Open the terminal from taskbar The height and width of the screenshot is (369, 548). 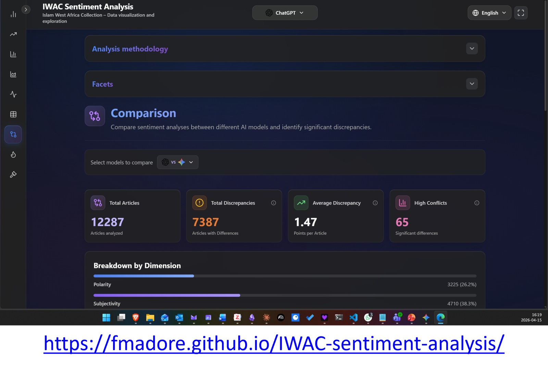(339, 318)
